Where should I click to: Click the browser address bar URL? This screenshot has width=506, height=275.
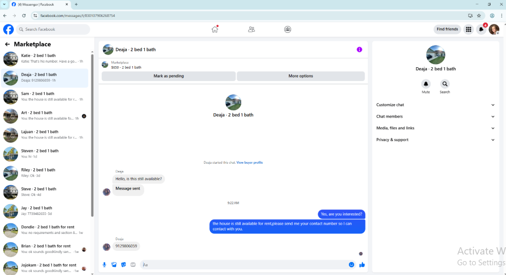78,15
